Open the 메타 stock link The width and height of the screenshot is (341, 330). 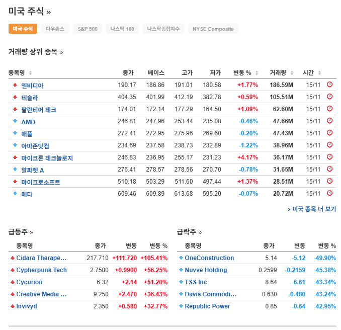[27, 194]
